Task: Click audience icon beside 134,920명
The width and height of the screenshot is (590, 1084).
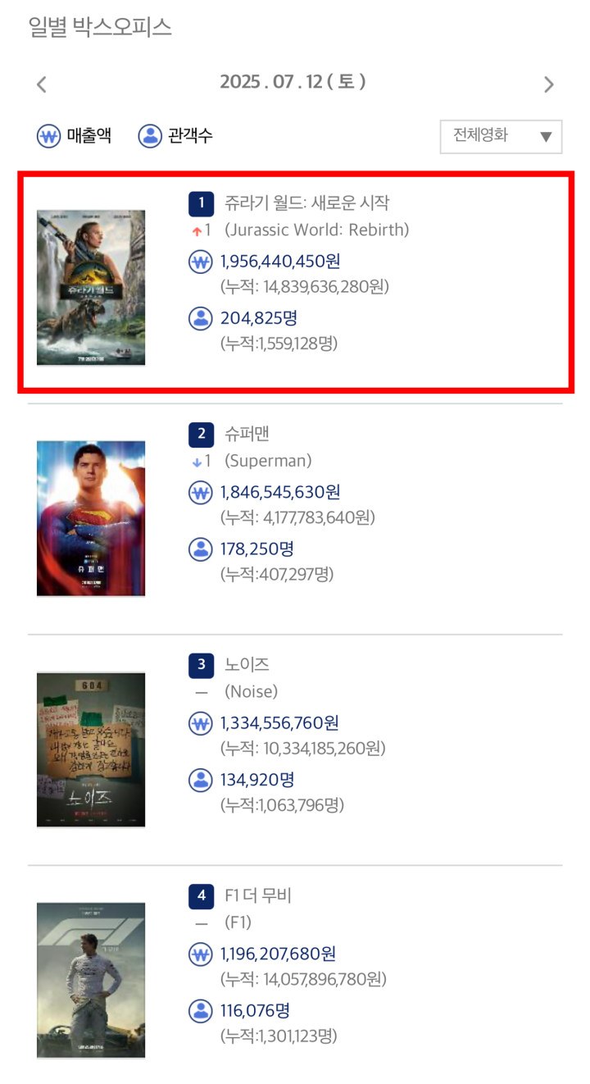Action: click(201, 780)
